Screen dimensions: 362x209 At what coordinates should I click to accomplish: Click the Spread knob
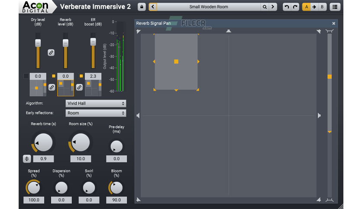34,187
